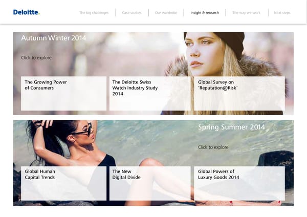Click to explore under Spring Summer 2014
The image size is (307, 217).
pos(213,147)
